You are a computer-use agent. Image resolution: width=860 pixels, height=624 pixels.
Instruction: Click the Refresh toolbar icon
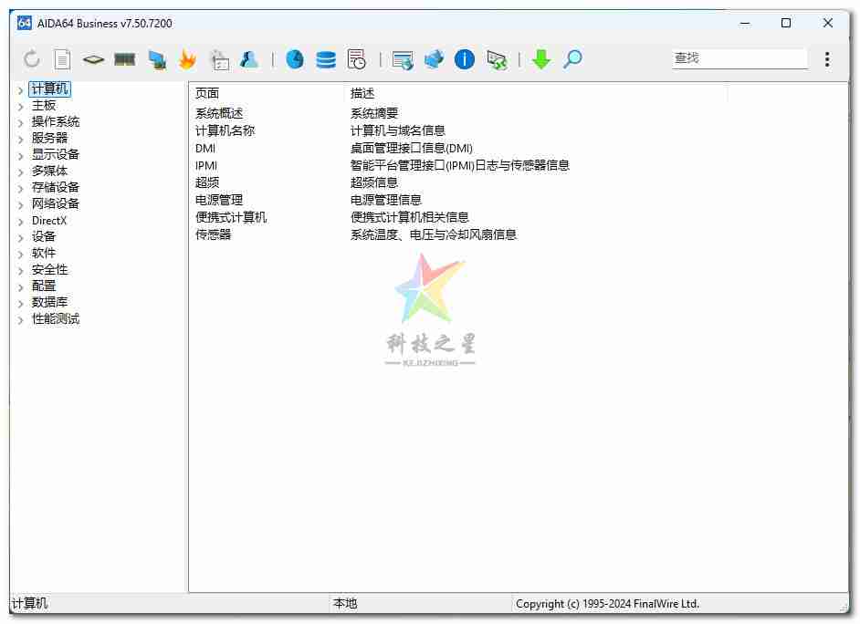coord(33,58)
